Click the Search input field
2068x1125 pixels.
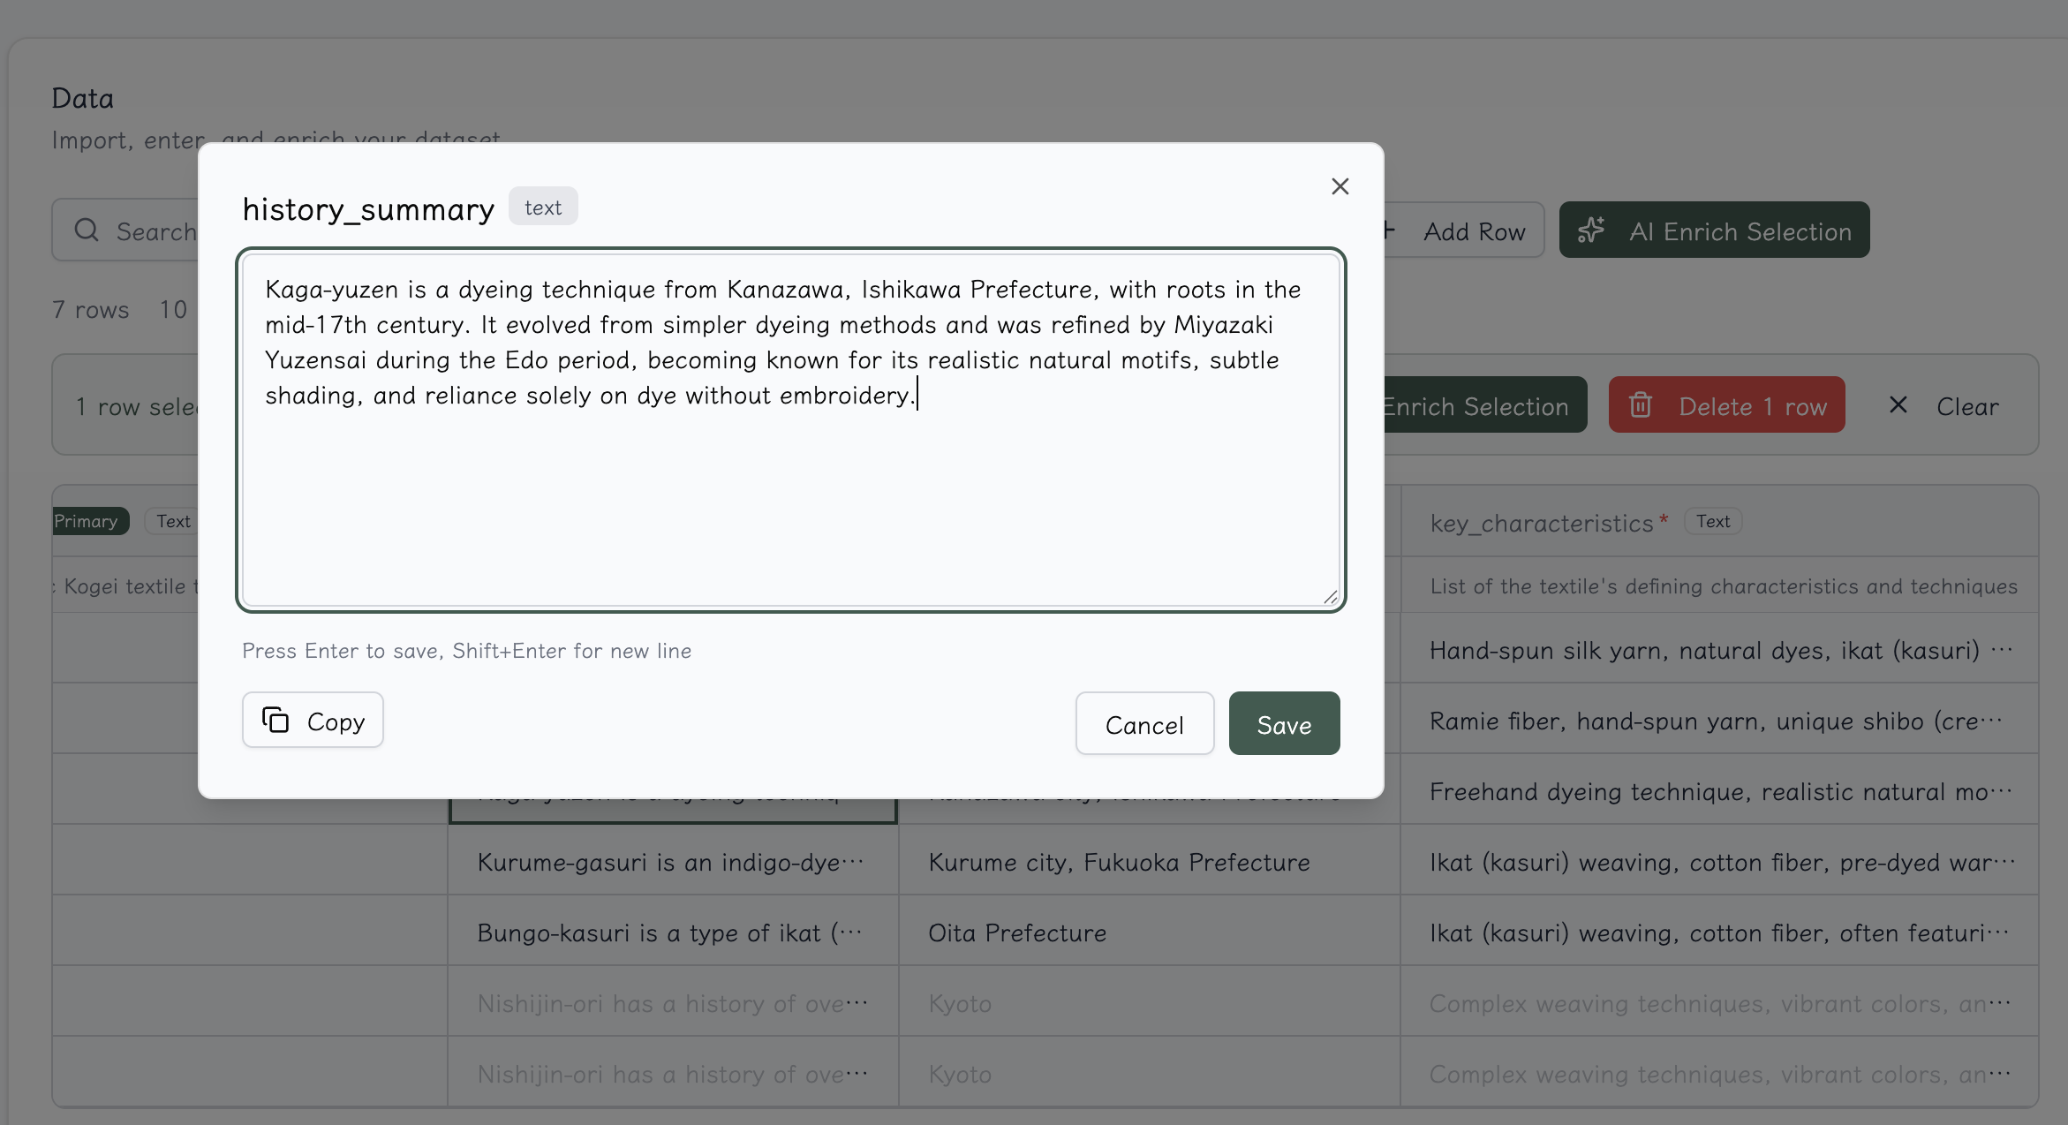point(156,231)
